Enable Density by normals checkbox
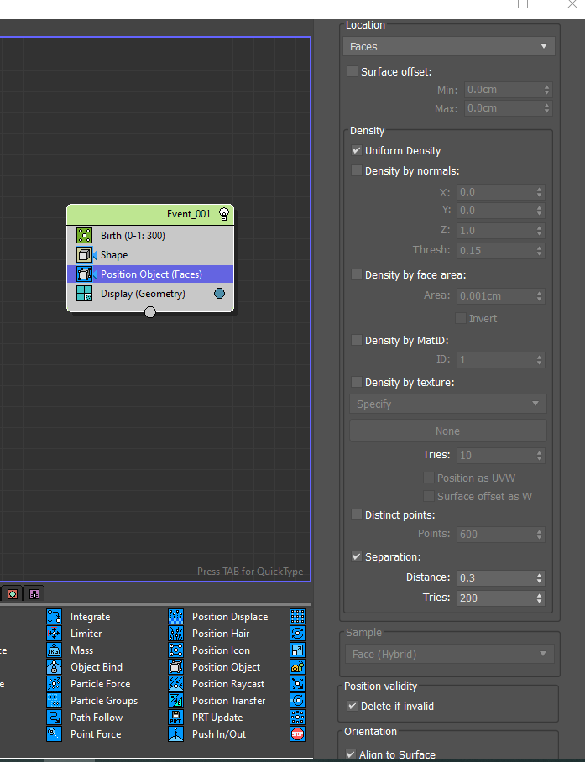 [x=357, y=171]
